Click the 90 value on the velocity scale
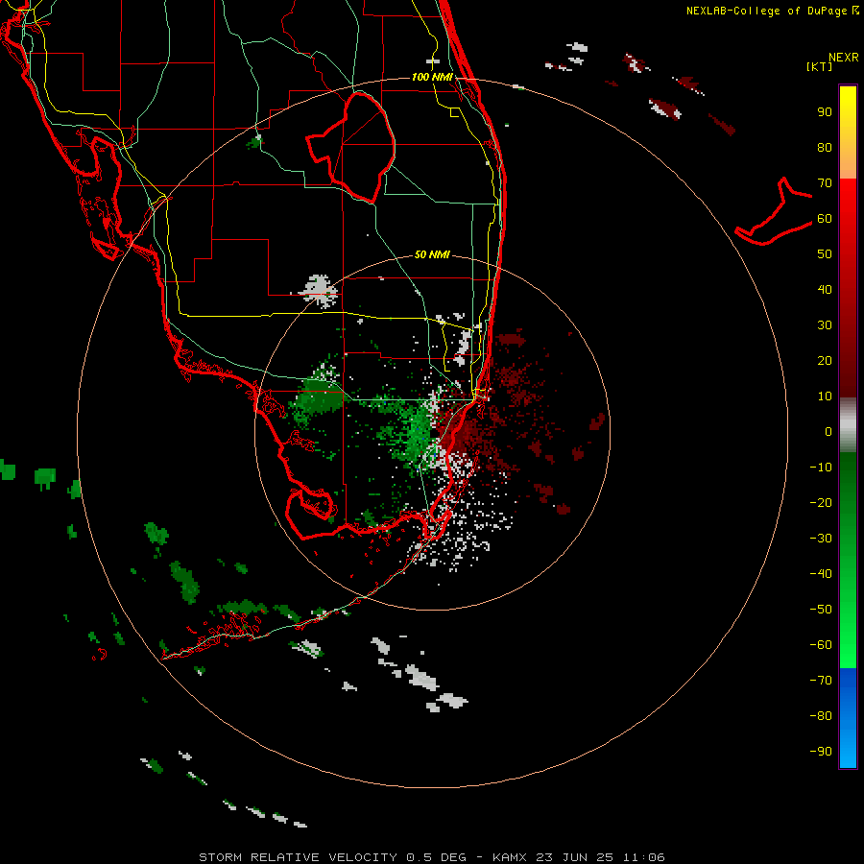The height and width of the screenshot is (864, 864). coord(825,112)
